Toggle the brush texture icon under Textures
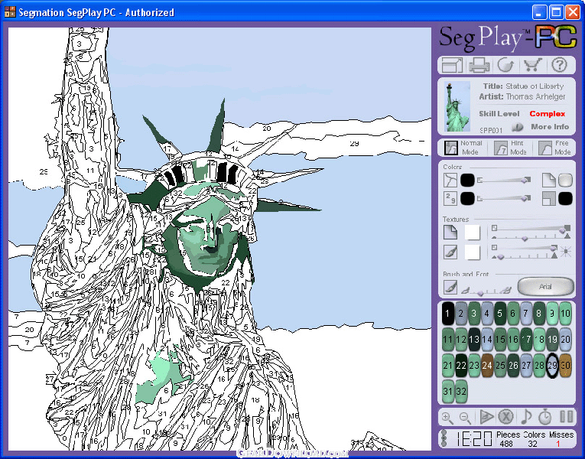Screen dimensions: 585x459 click(x=450, y=252)
